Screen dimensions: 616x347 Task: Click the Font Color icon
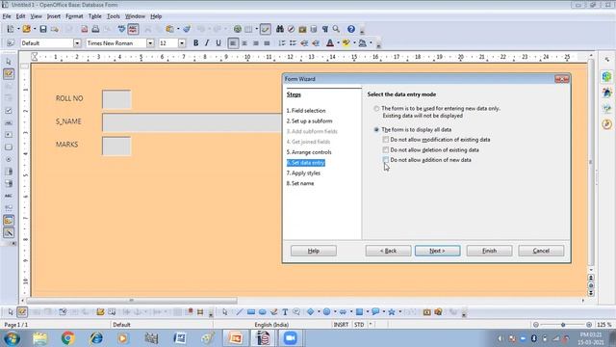[330, 43]
